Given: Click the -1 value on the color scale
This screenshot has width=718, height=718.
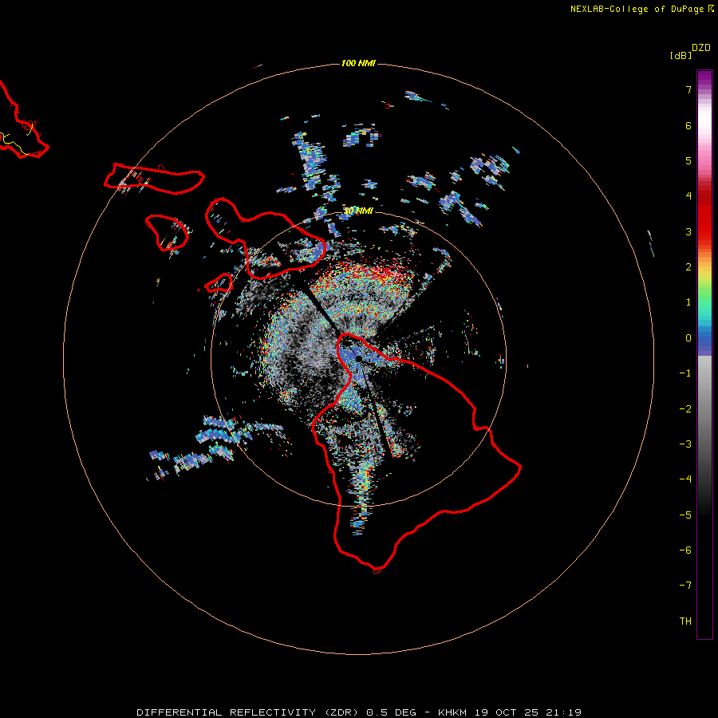Looking at the screenshot, I should (x=685, y=373).
